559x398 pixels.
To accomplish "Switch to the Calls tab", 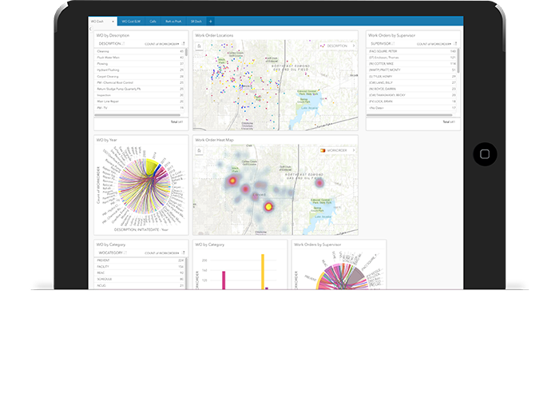I will pyautogui.click(x=153, y=21).
